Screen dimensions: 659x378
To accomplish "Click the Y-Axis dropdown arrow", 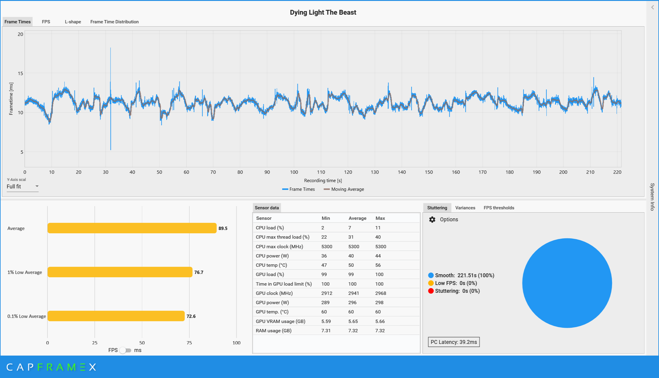I will pyautogui.click(x=37, y=186).
